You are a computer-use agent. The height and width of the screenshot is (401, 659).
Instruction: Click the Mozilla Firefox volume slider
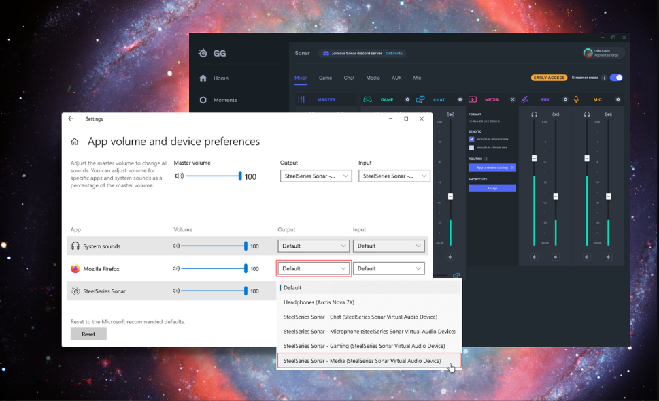(214, 268)
